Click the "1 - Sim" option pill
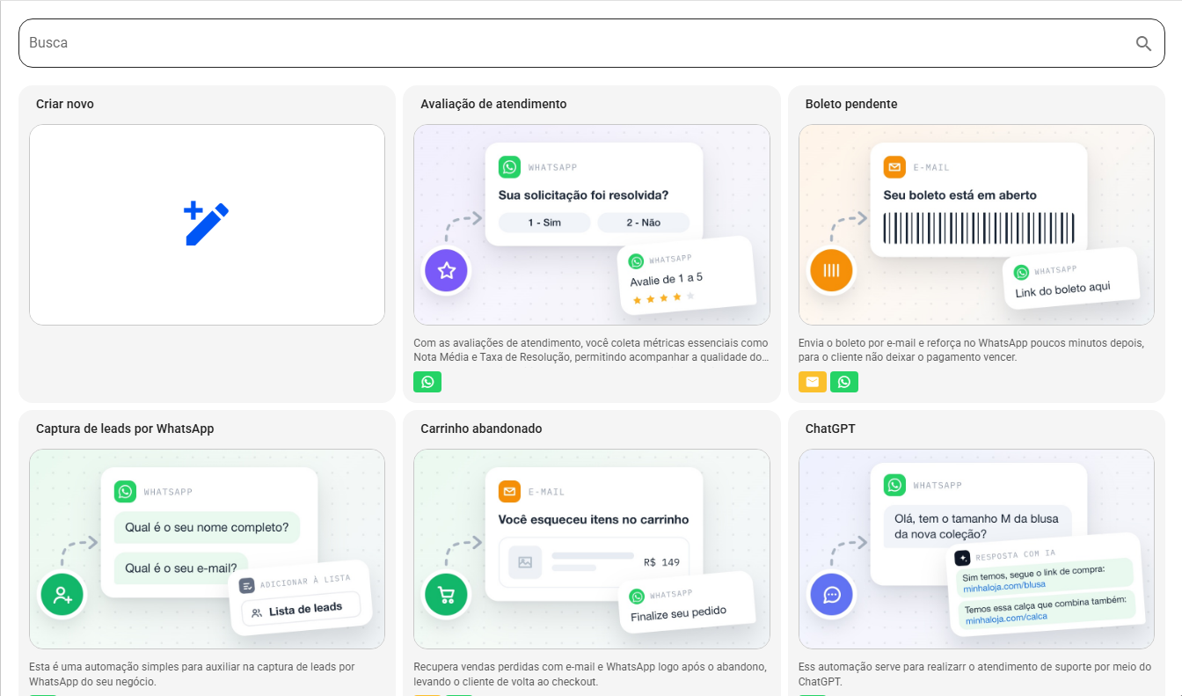This screenshot has width=1182, height=696. (544, 223)
